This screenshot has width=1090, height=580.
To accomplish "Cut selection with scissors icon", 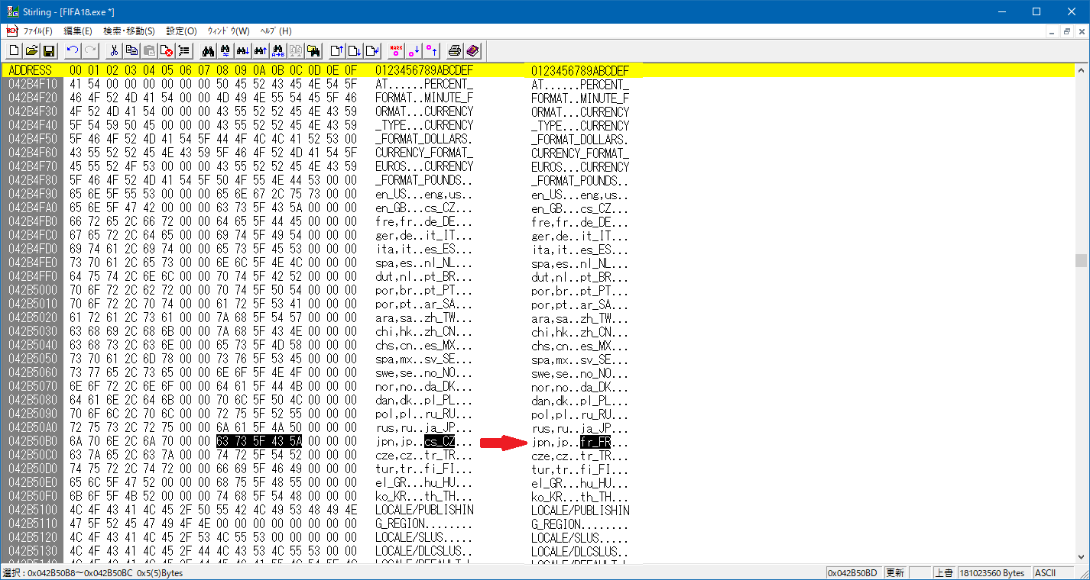I will (114, 51).
